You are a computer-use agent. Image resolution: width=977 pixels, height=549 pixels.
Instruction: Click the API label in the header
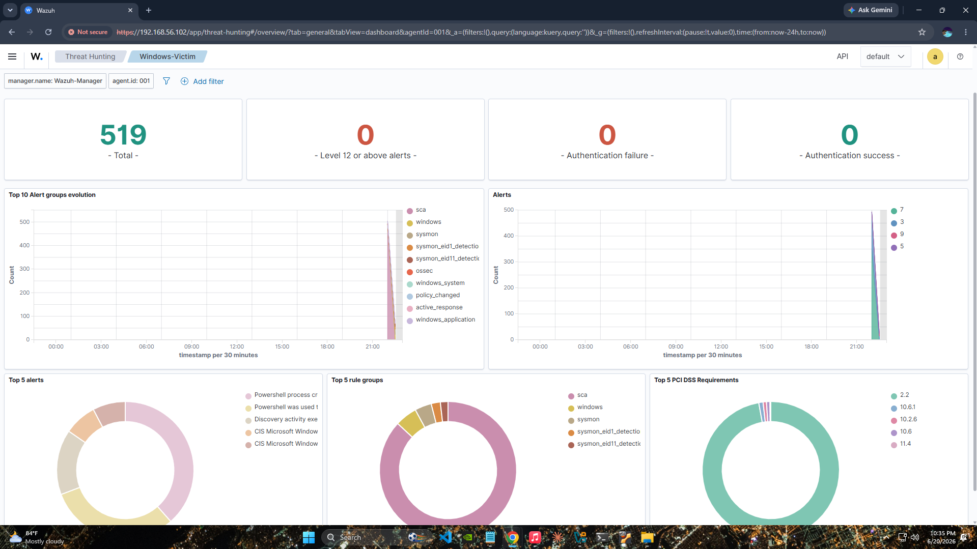[843, 56]
